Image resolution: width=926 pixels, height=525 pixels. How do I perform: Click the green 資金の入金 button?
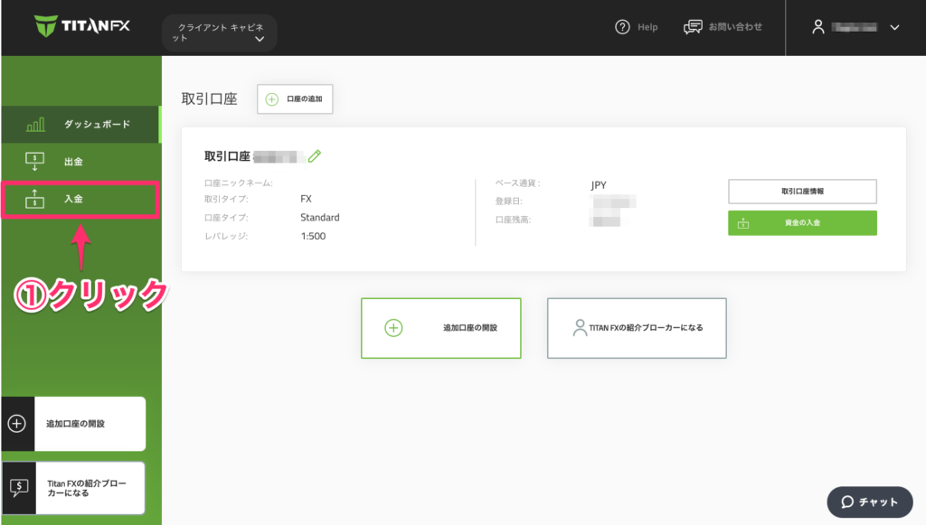coord(802,223)
